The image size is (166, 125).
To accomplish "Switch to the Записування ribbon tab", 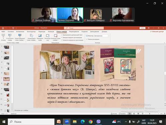I will (x=94, y=31).
